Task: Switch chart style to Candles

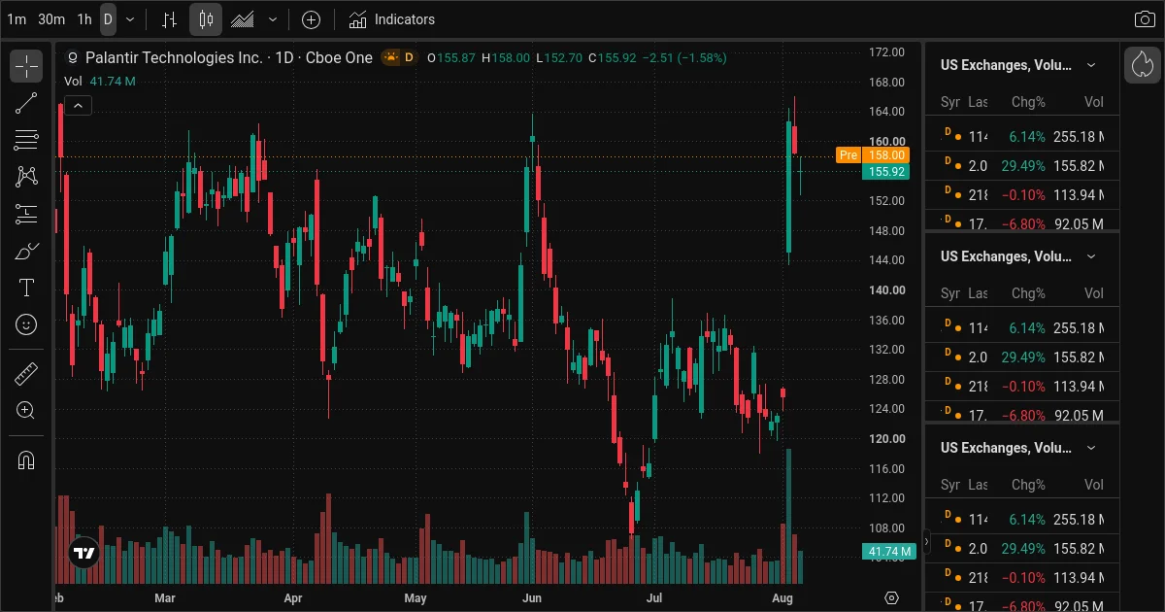Action: pos(206,19)
